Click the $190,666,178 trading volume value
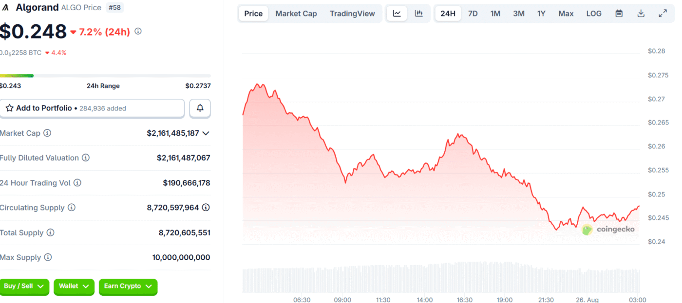This screenshot has height=303, width=682. point(187,183)
